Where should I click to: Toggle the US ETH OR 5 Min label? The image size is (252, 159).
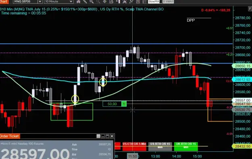coord(134,146)
